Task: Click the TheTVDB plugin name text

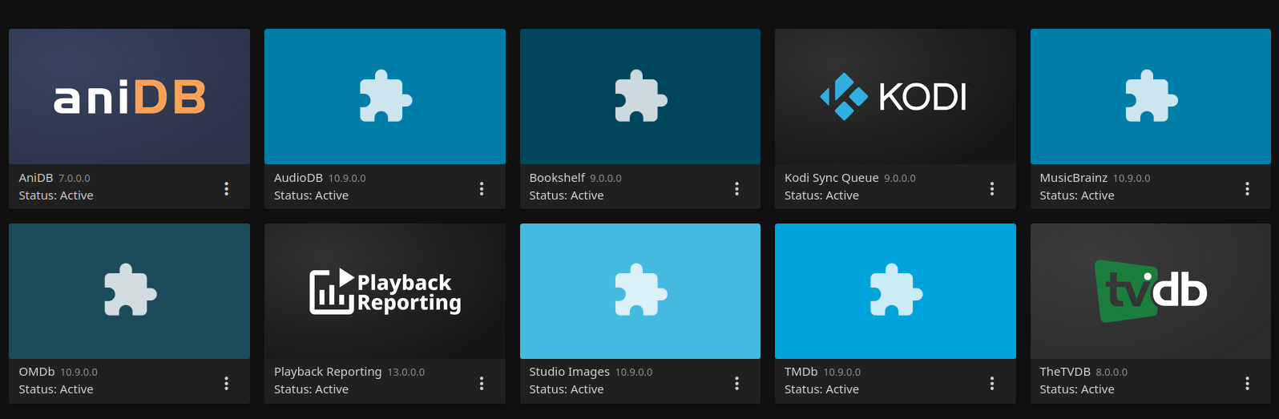Action: tap(1065, 372)
